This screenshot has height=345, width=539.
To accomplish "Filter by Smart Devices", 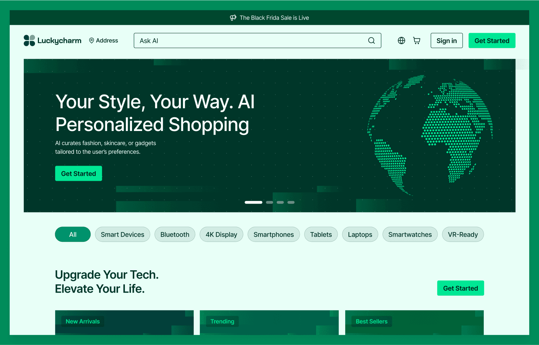I will pos(122,235).
